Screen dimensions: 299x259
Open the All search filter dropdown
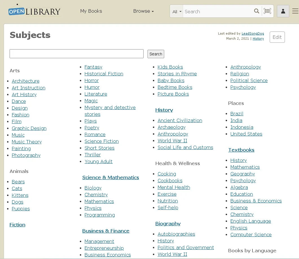point(177,12)
